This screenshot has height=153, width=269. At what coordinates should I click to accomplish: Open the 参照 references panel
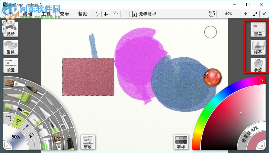click(258, 65)
